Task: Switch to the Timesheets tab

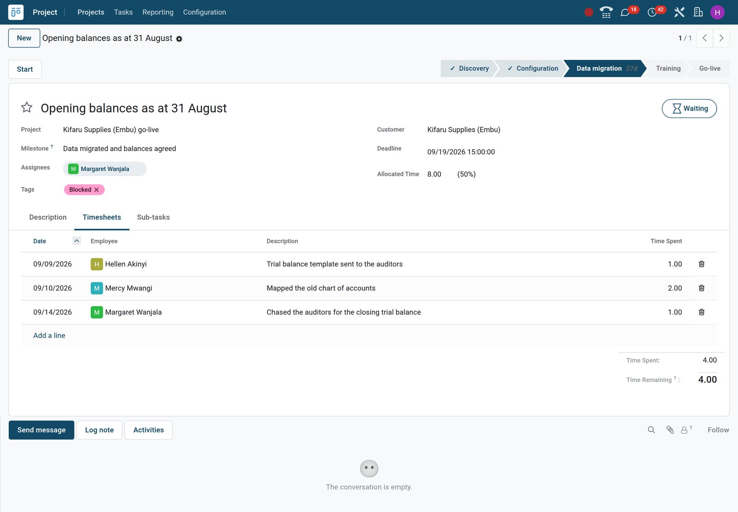Action: point(101,217)
